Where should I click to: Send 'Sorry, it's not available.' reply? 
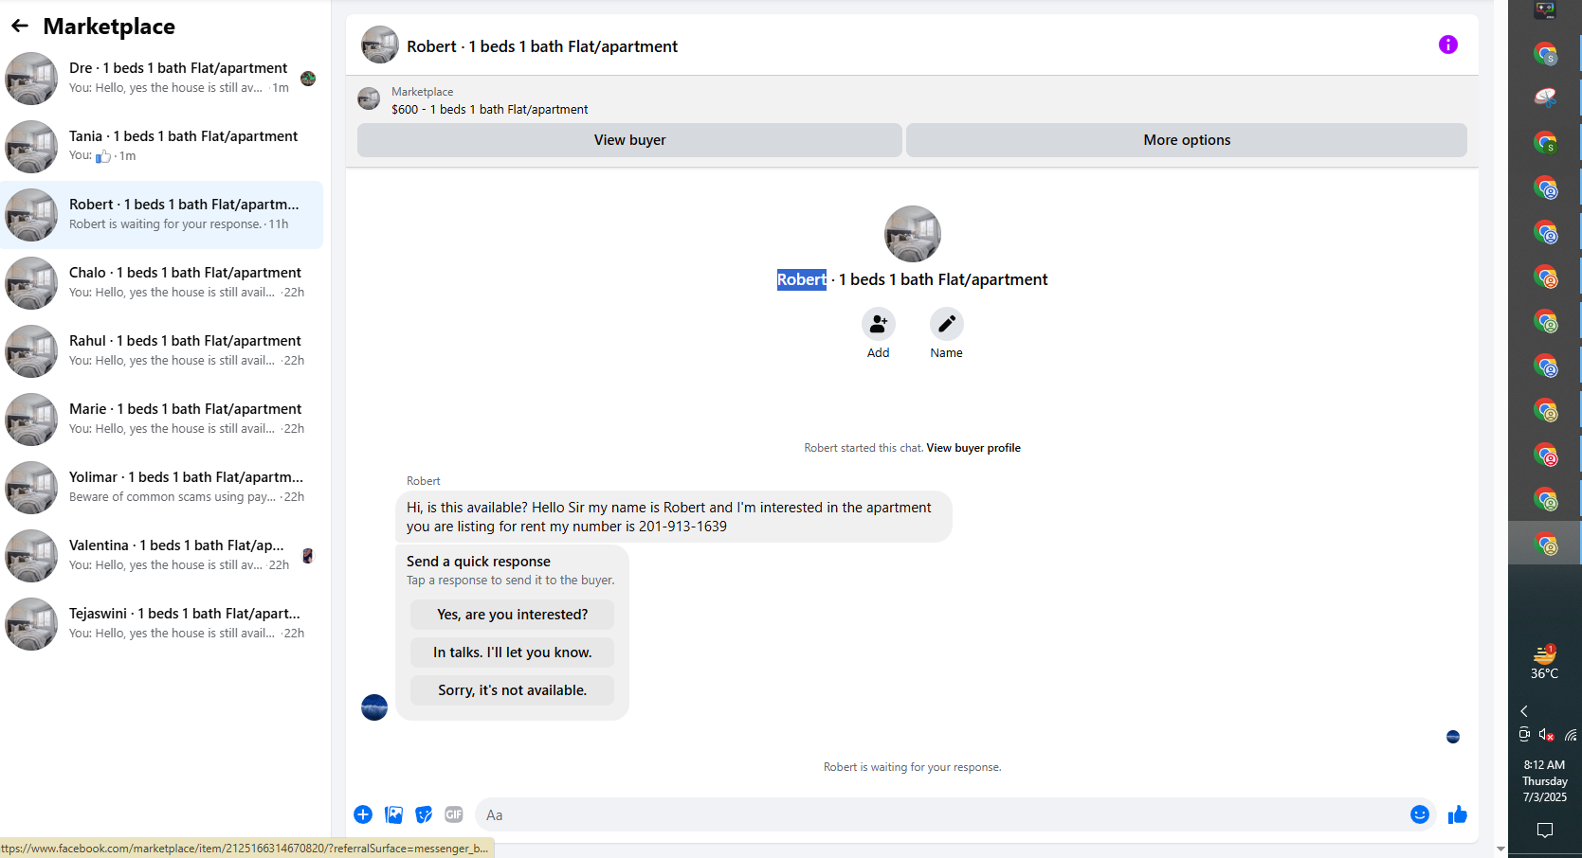click(512, 690)
